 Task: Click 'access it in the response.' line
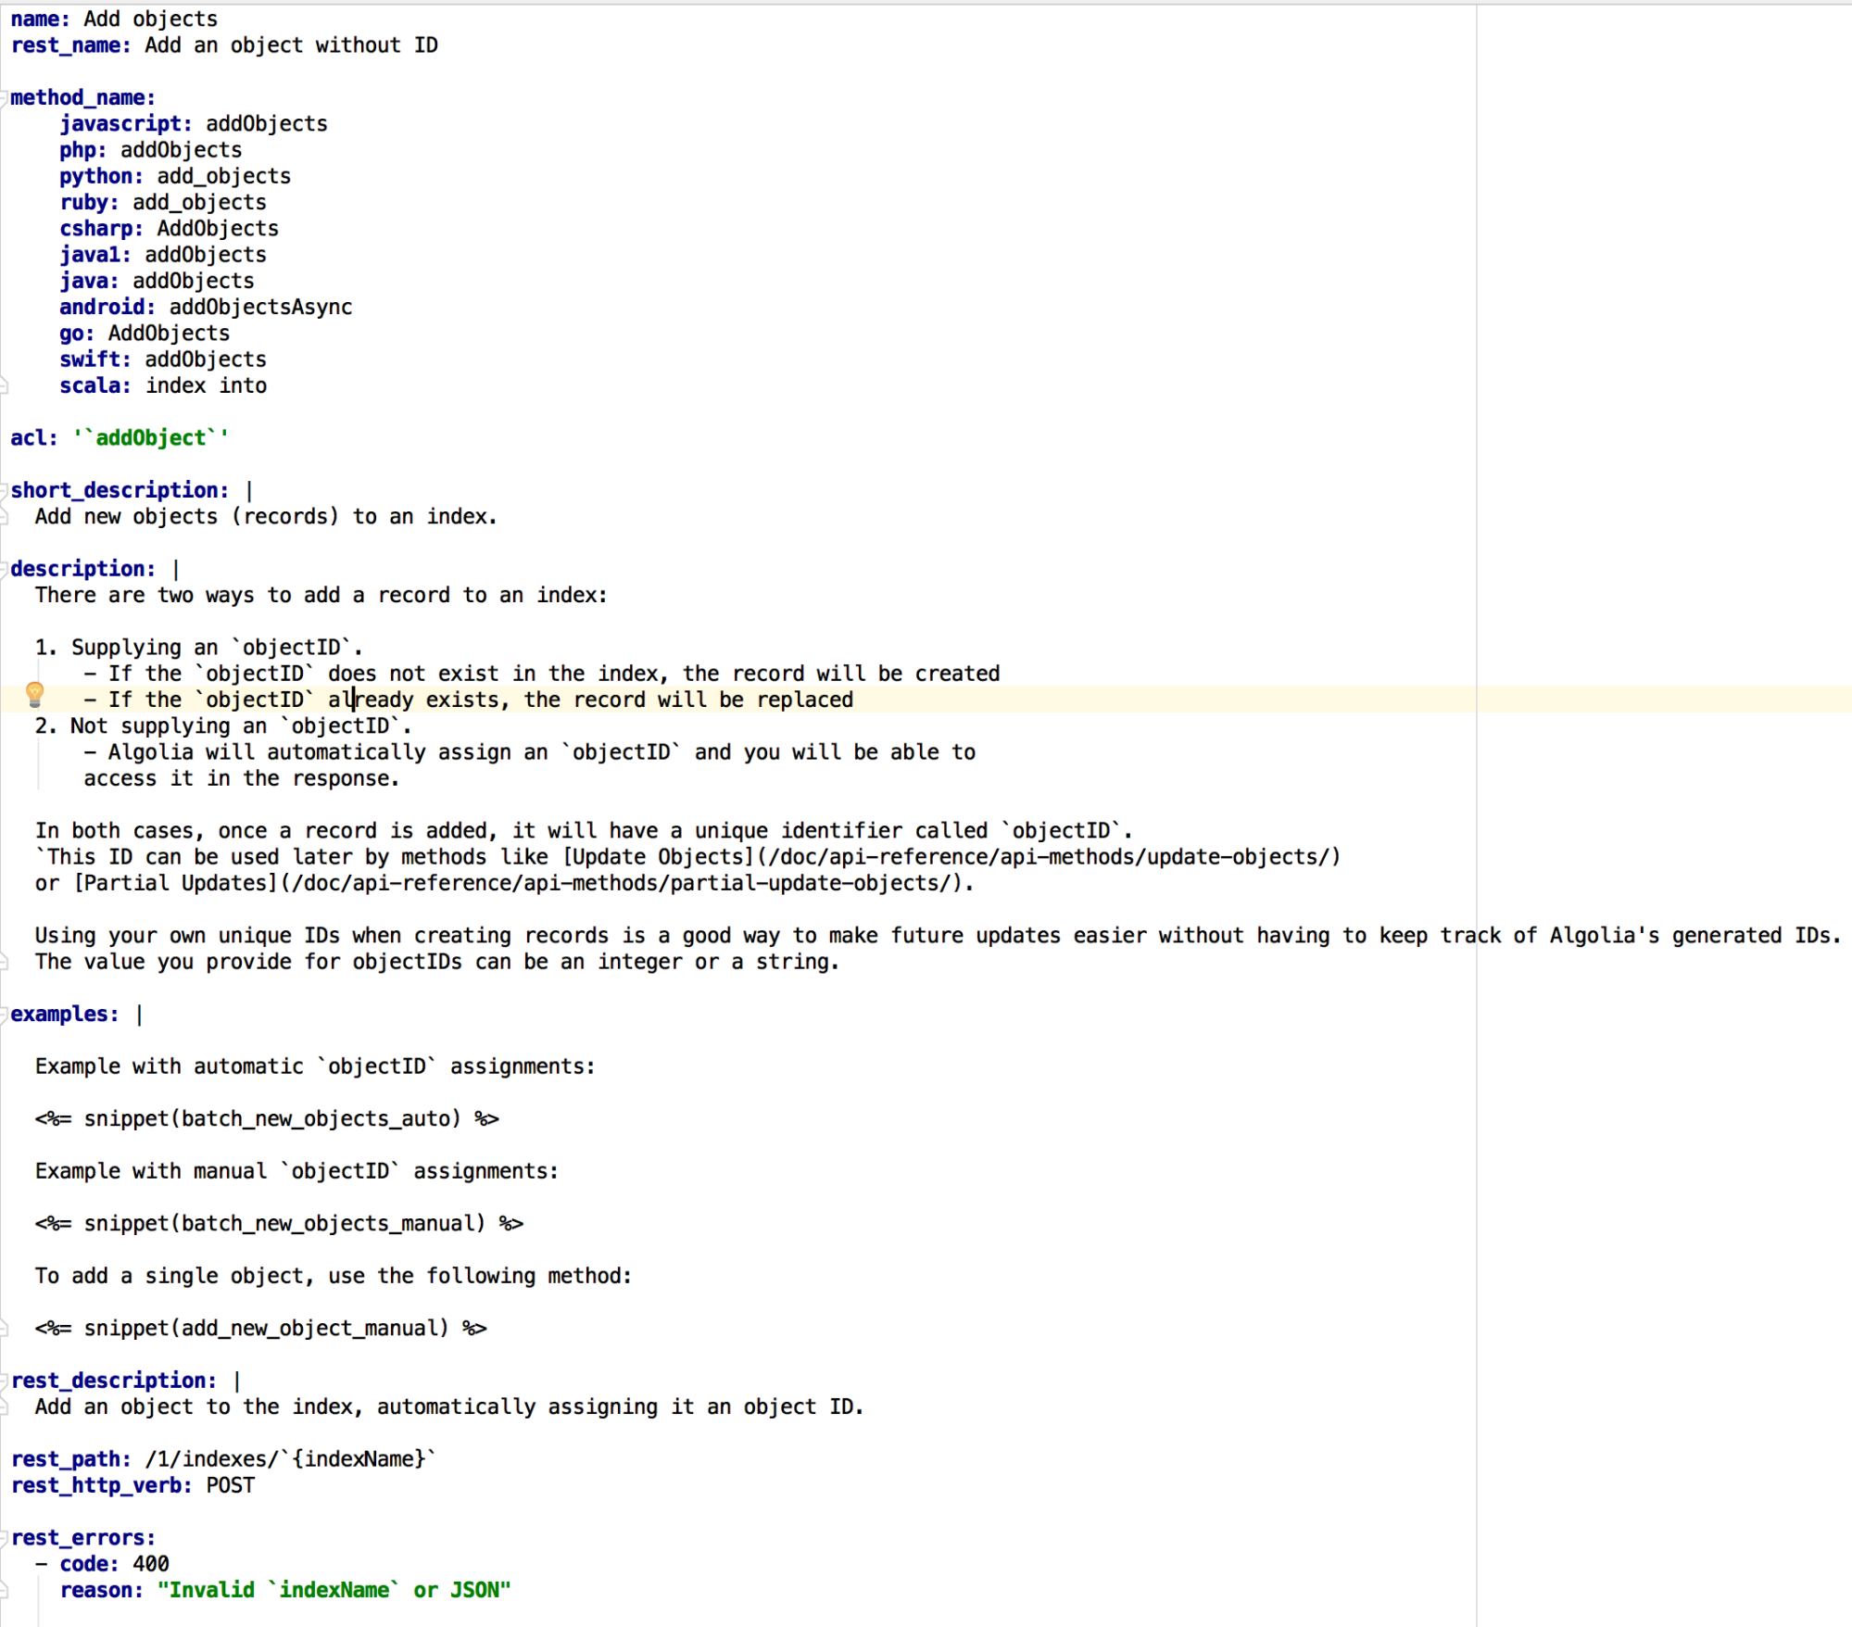point(241,778)
